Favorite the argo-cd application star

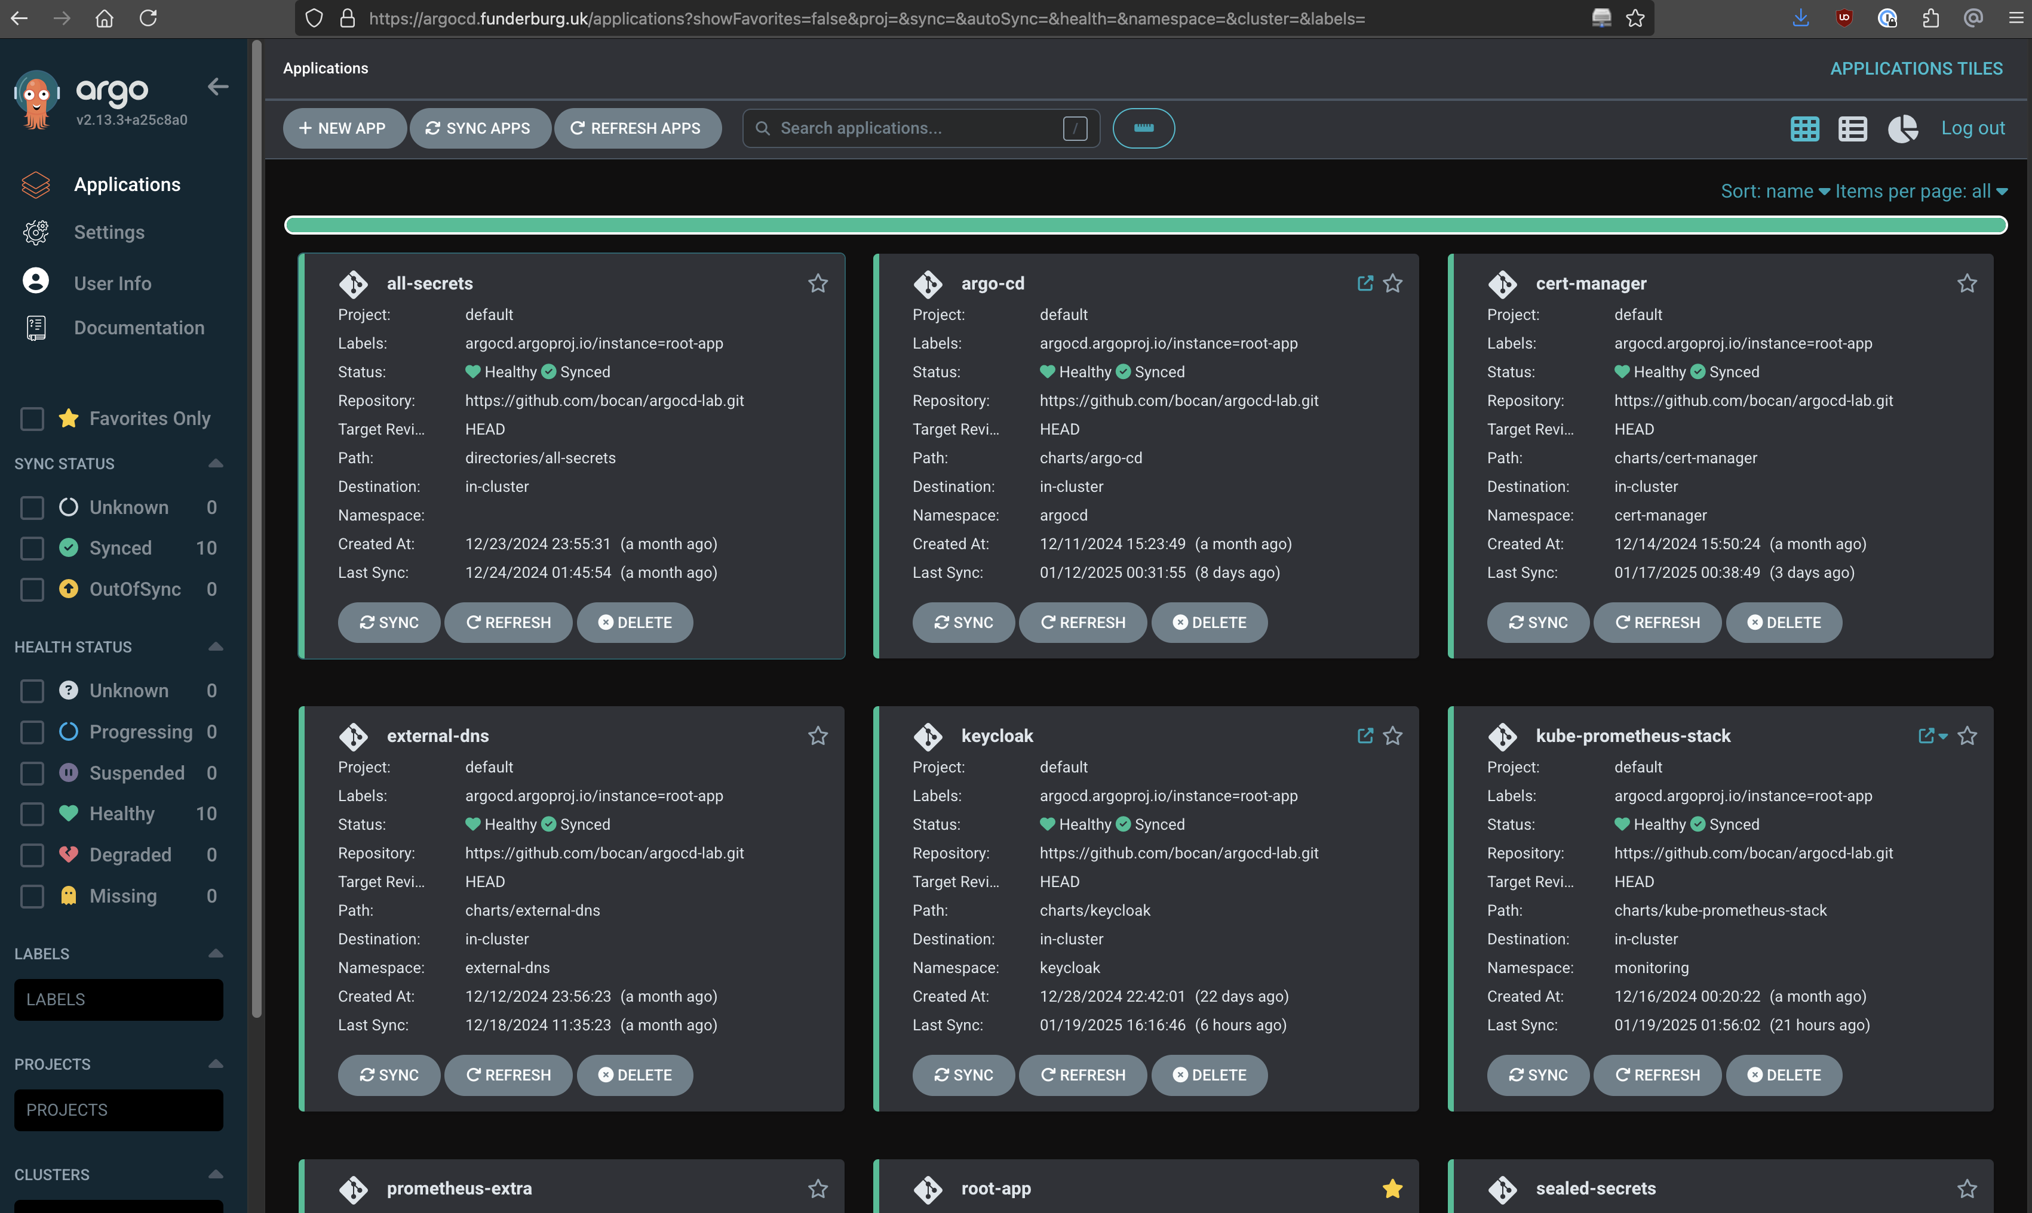1392,284
